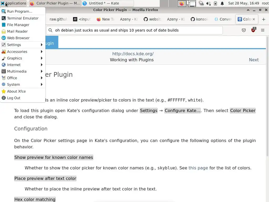This screenshot has height=202, width=269.
Task: Switch to the GitHub website tab
Action: [152, 19]
